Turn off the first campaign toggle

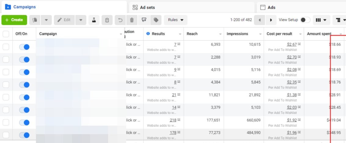tap(24, 47)
